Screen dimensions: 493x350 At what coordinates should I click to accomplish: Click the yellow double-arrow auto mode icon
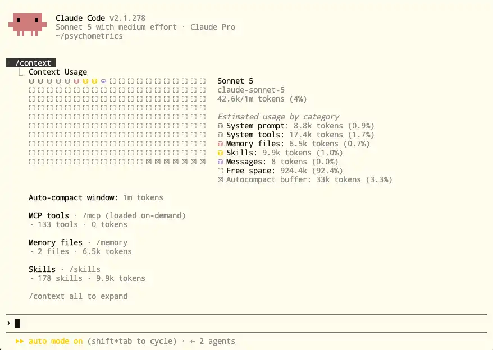(20, 341)
